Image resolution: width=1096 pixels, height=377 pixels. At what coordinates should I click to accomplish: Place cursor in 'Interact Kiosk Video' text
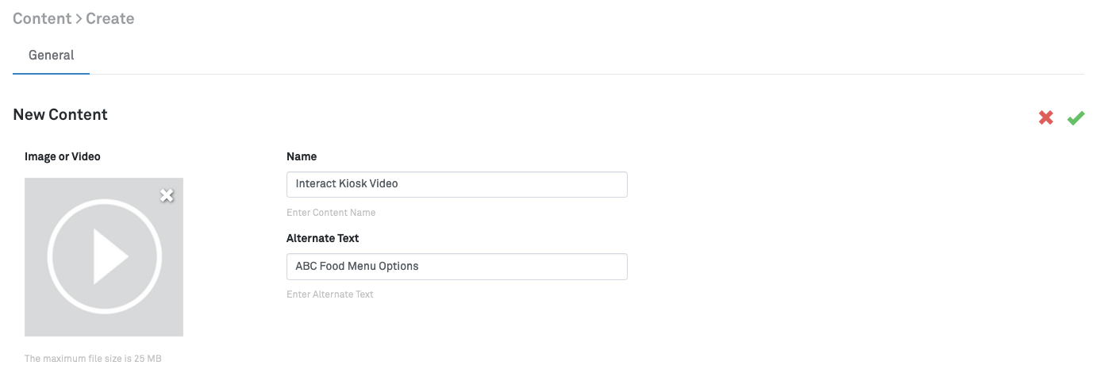[x=347, y=183]
